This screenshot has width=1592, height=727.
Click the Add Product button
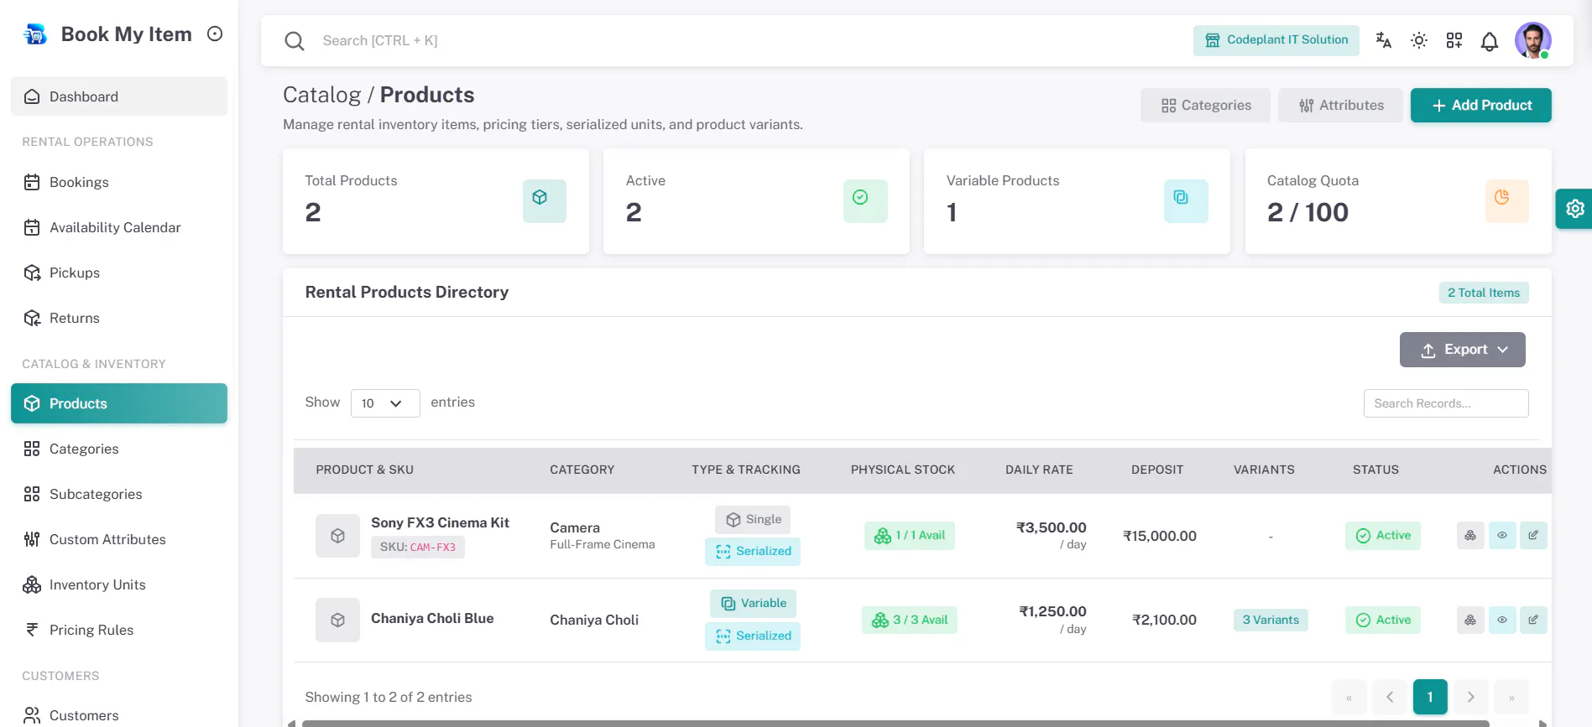1481,105
